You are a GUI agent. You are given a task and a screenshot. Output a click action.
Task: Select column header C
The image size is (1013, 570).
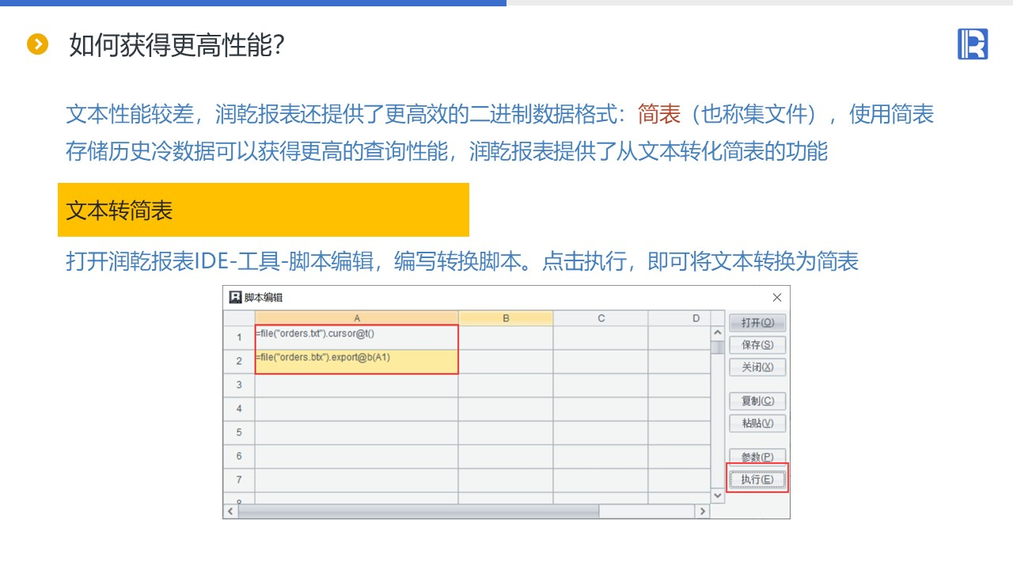601,318
